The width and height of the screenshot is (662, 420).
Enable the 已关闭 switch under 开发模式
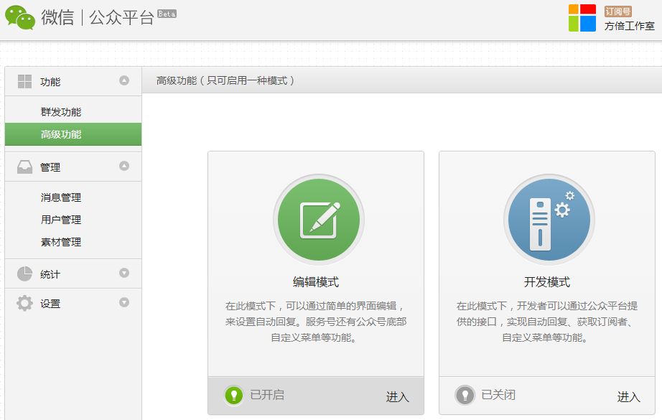(465, 394)
